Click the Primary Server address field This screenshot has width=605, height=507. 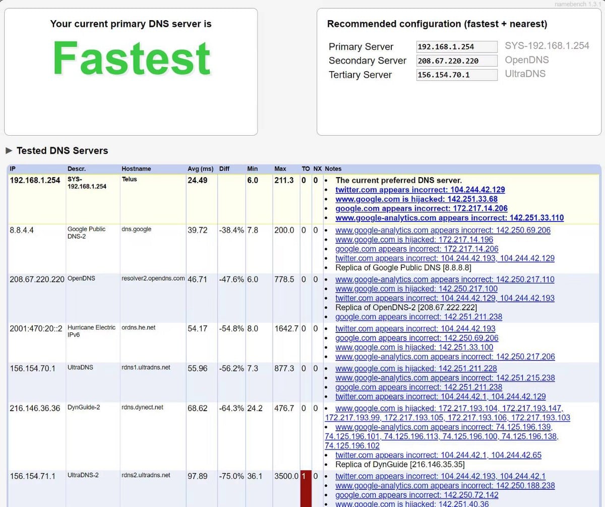click(x=456, y=46)
